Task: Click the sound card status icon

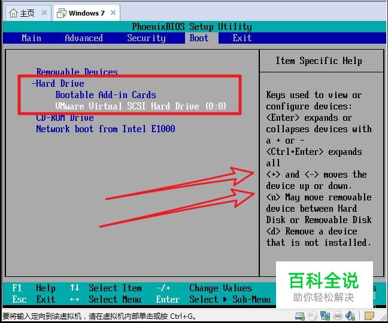Action: pyautogui.click(x=350, y=316)
